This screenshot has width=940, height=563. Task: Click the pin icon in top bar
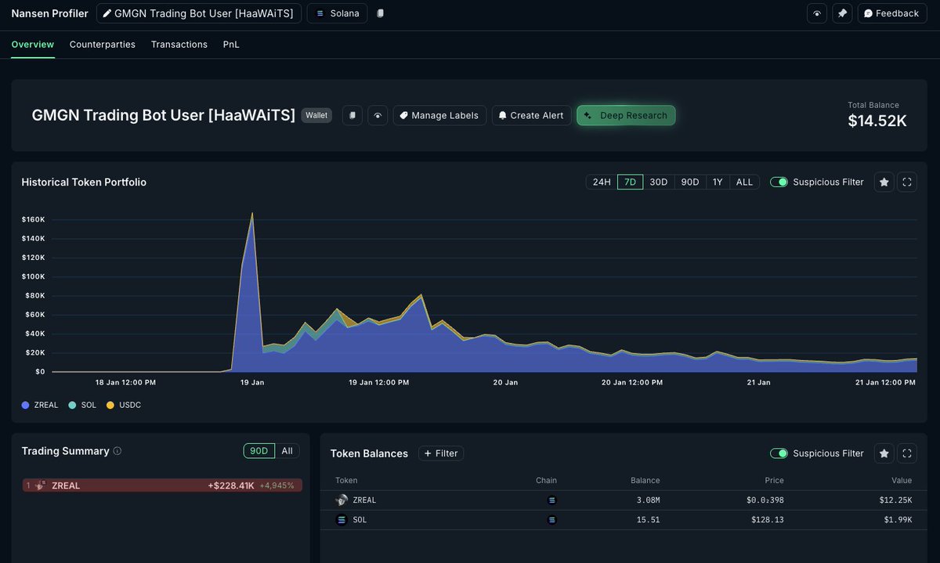pyautogui.click(x=842, y=13)
